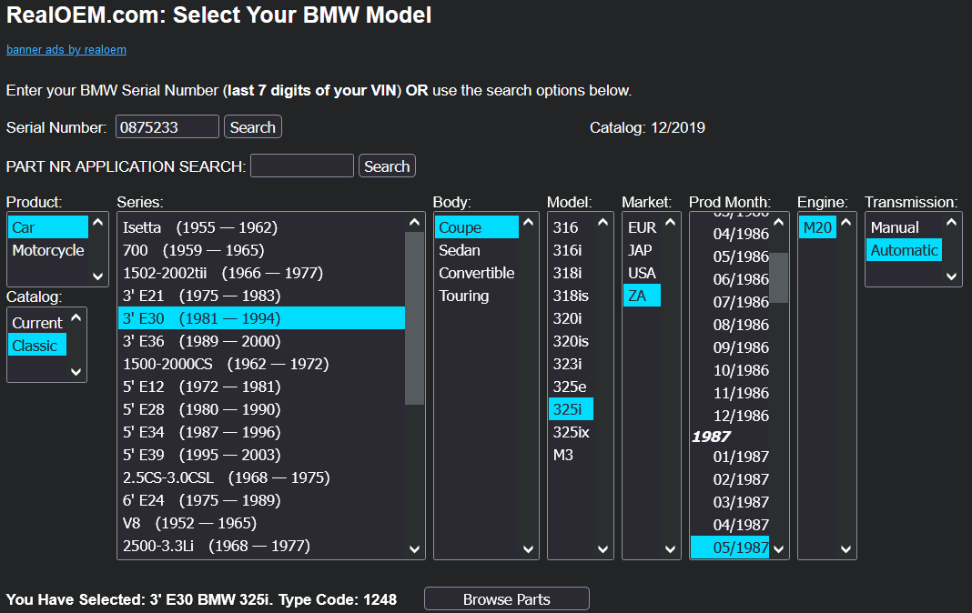This screenshot has width=972, height=613.
Task: Click Search next to Serial Number field
Action: 252,127
